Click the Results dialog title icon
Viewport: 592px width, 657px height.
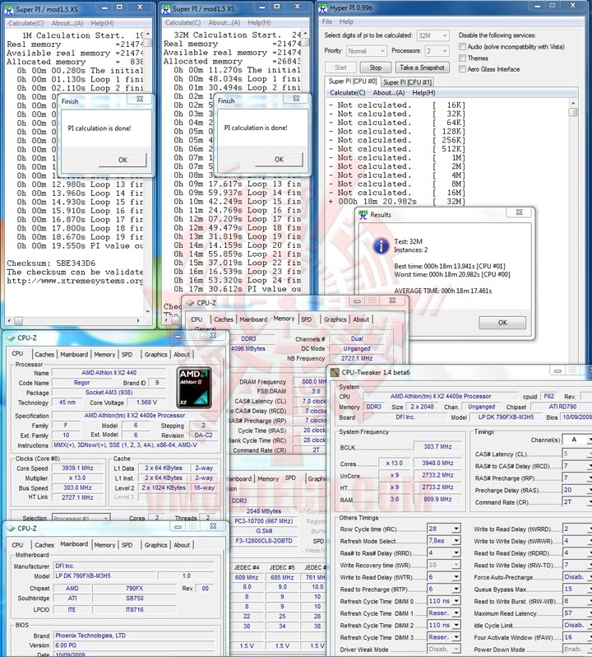pyautogui.click(x=363, y=215)
